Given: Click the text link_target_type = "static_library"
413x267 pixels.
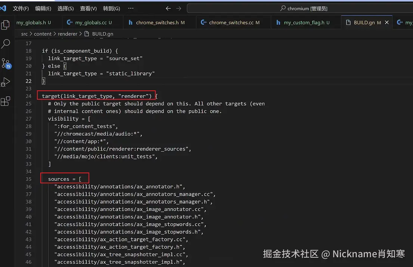Looking at the screenshot, I should click(101, 74).
